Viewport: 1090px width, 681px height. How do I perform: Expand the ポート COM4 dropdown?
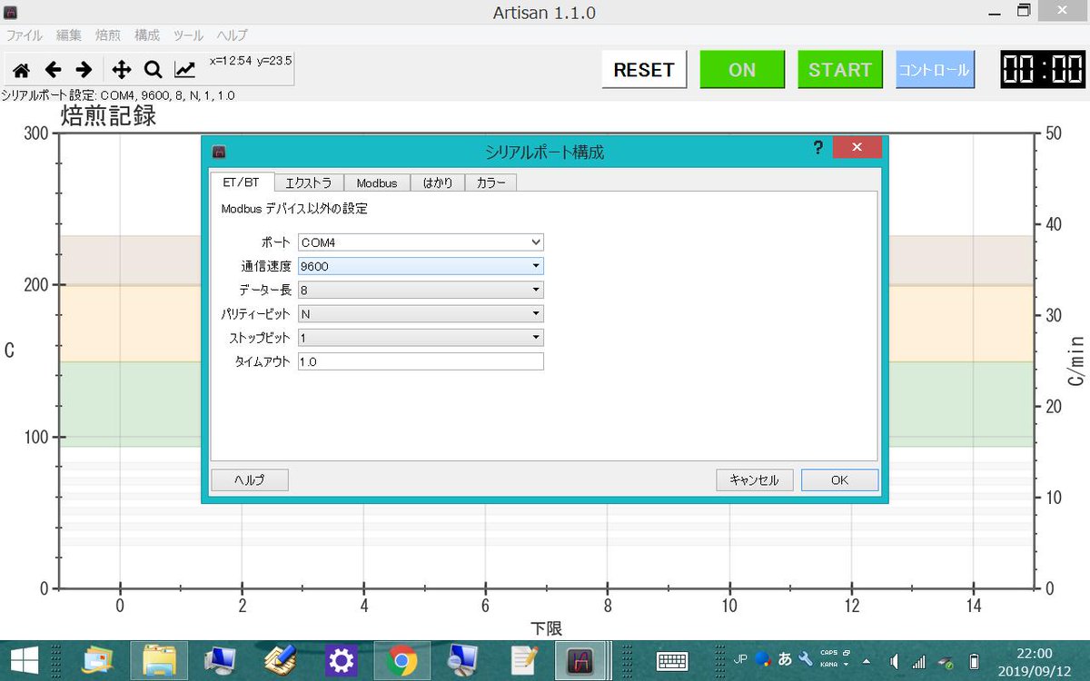click(536, 242)
